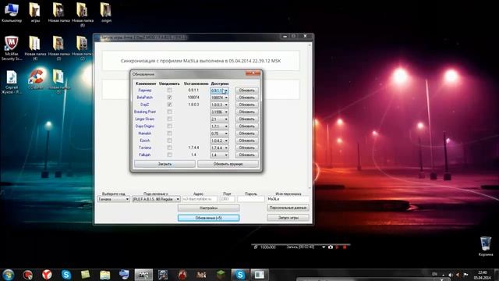Click the Namalsk component link
Viewport: 499px width, 281px height.
pyautogui.click(x=145, y=133)
